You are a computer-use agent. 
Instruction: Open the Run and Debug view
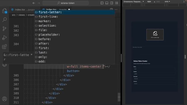[4, 38]
